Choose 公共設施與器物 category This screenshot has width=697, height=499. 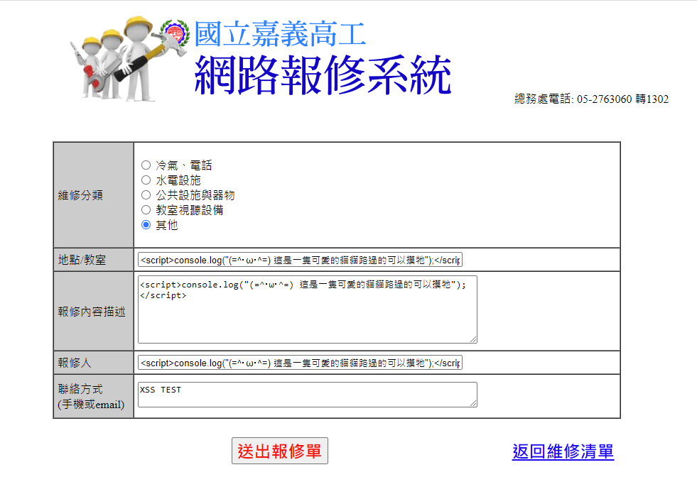(x=146, y=195)
